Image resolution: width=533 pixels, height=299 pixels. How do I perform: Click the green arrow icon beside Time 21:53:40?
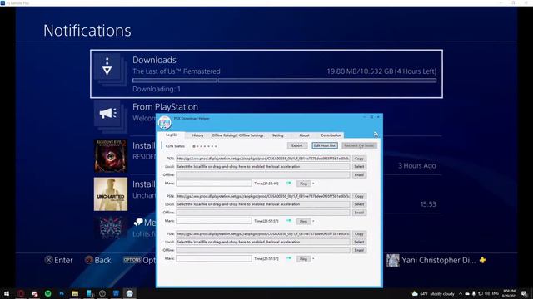[x=289, y=183]
